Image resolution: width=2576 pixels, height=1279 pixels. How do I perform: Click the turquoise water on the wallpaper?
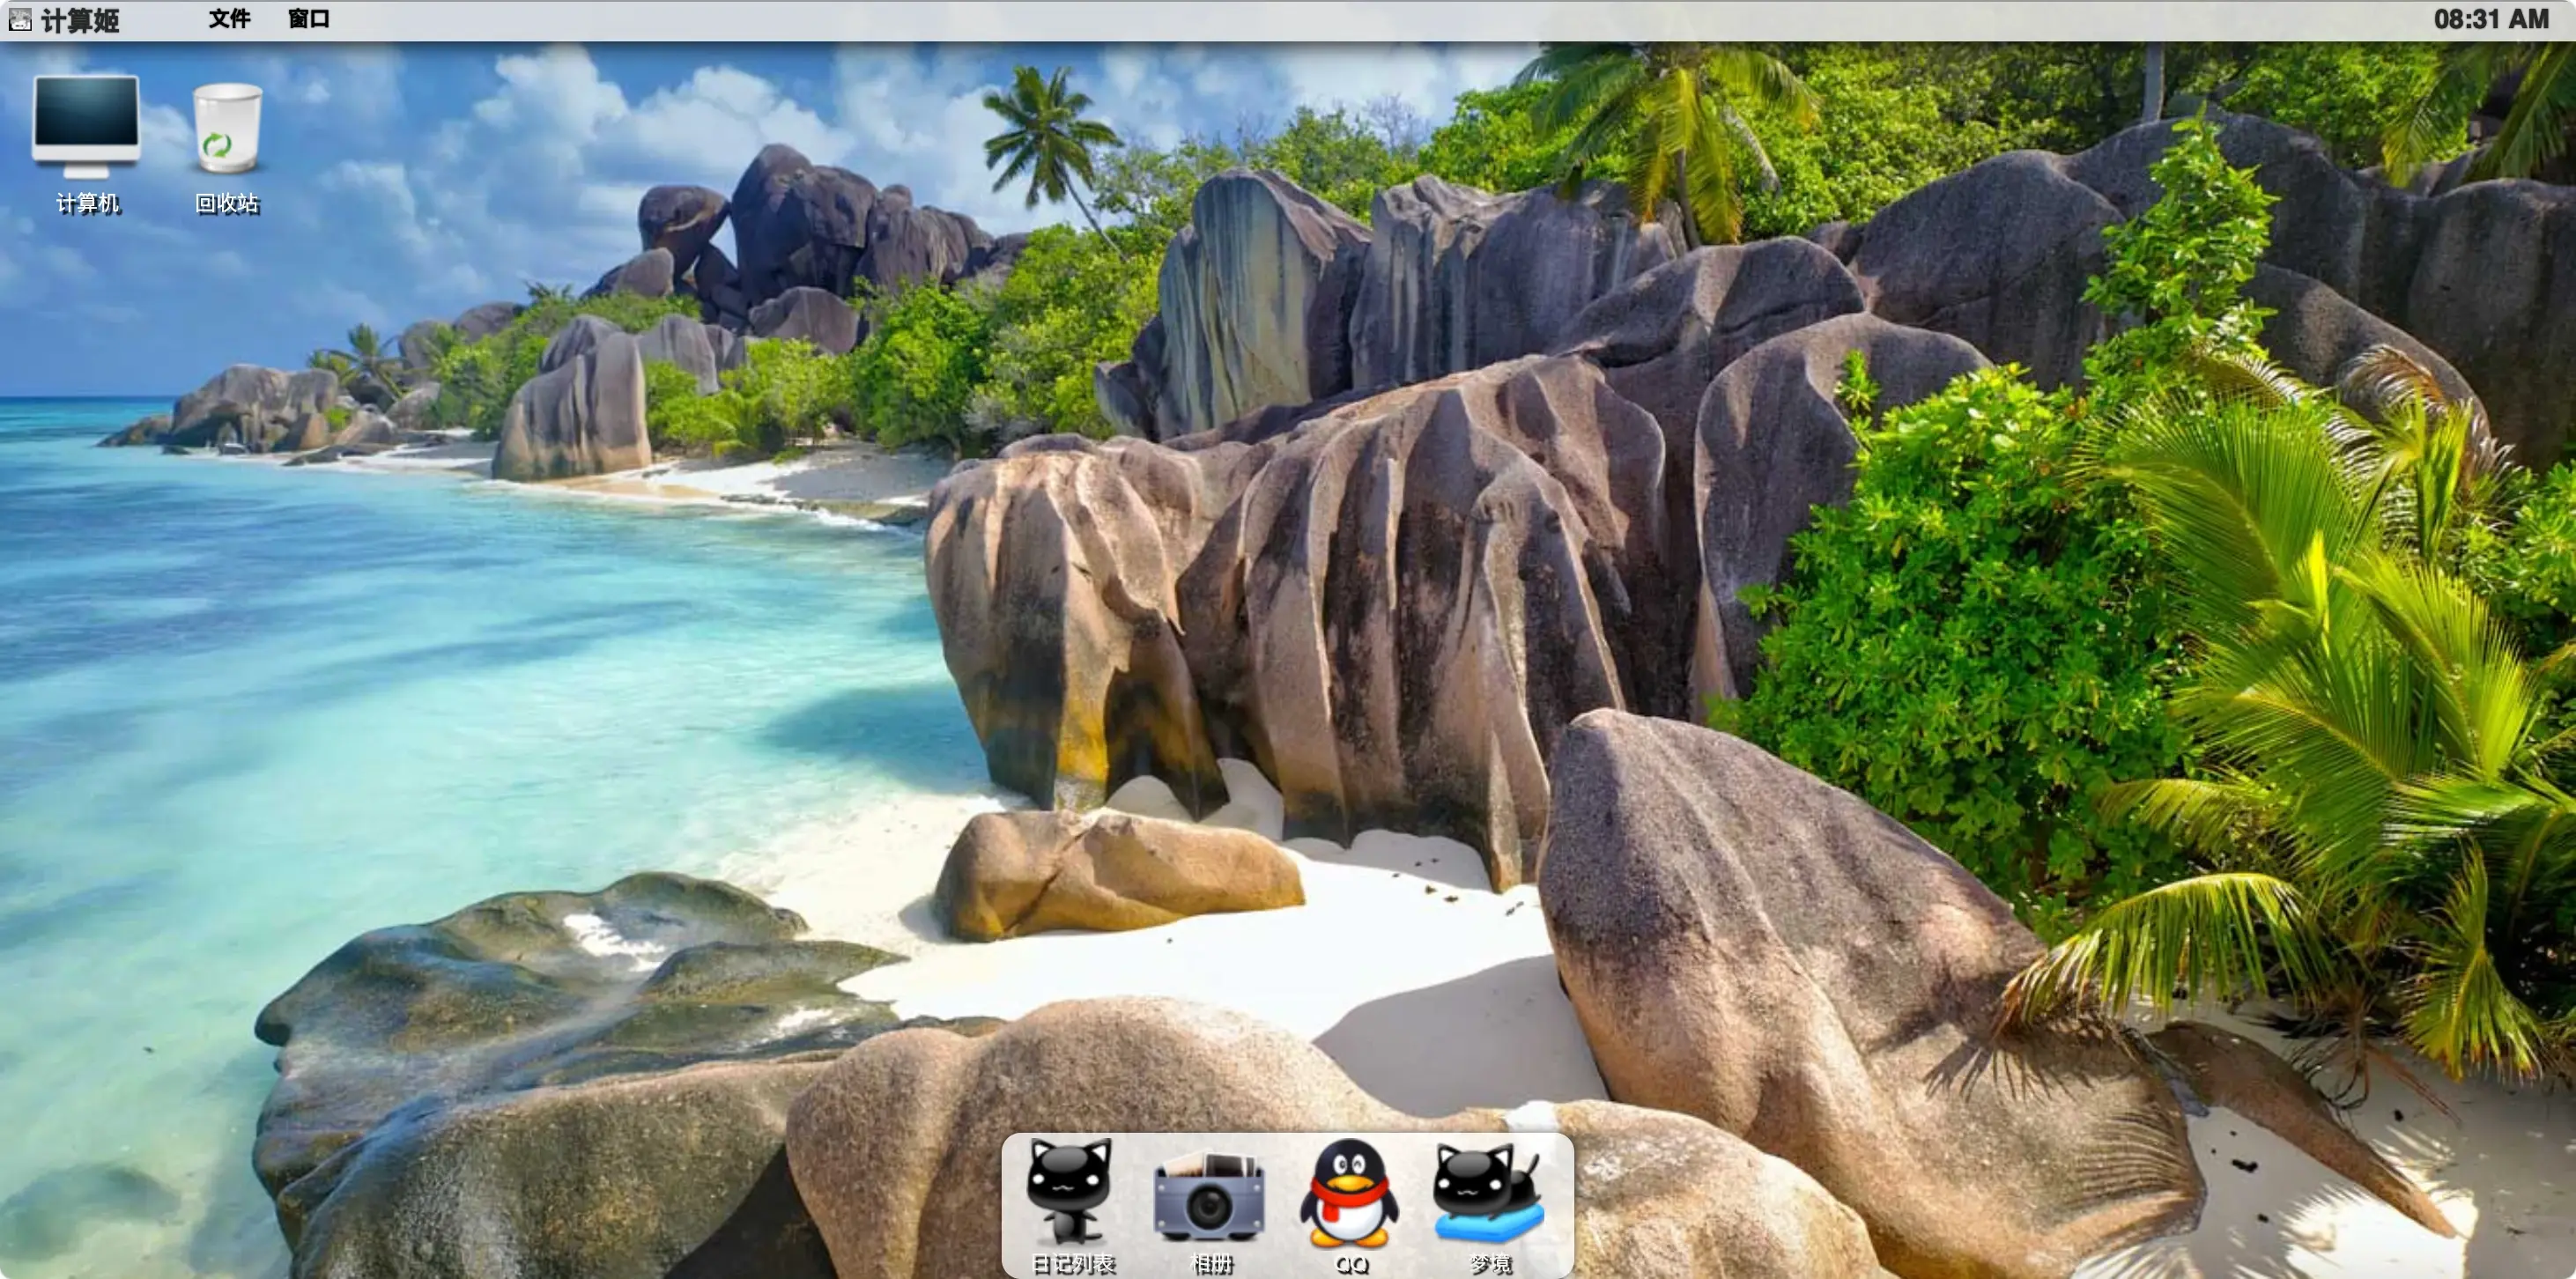point(400,650)
